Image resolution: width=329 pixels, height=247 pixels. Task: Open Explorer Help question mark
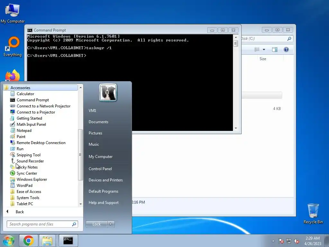(286, 49)
